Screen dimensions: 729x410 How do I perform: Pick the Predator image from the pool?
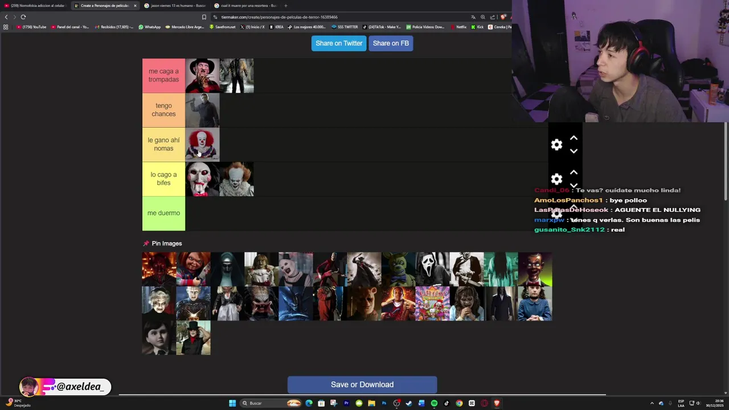[261, 304]
